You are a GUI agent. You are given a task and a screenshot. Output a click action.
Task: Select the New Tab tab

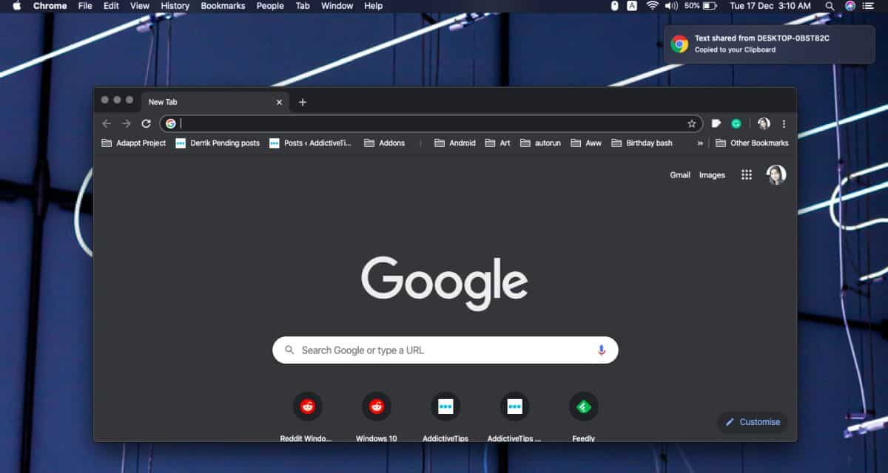point(215,102)
